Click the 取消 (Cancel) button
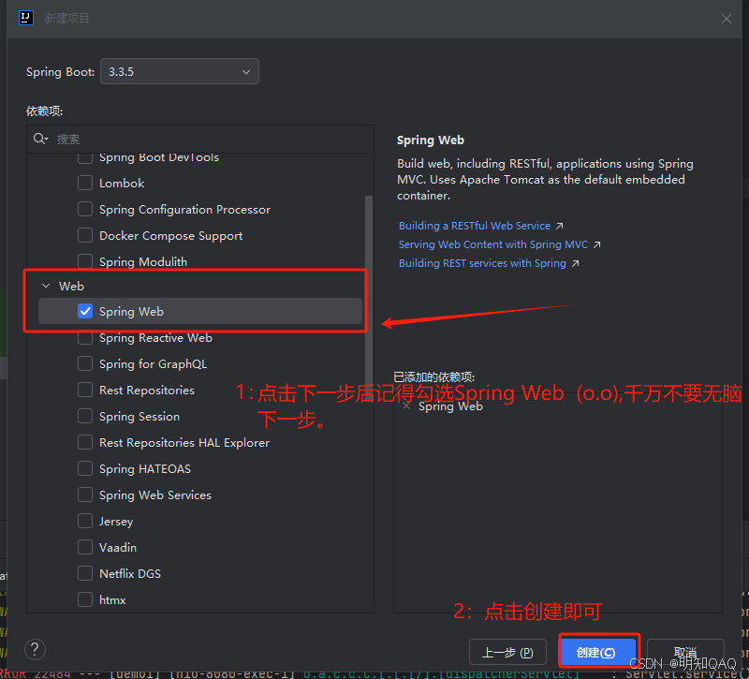 (x=685, y=652)
